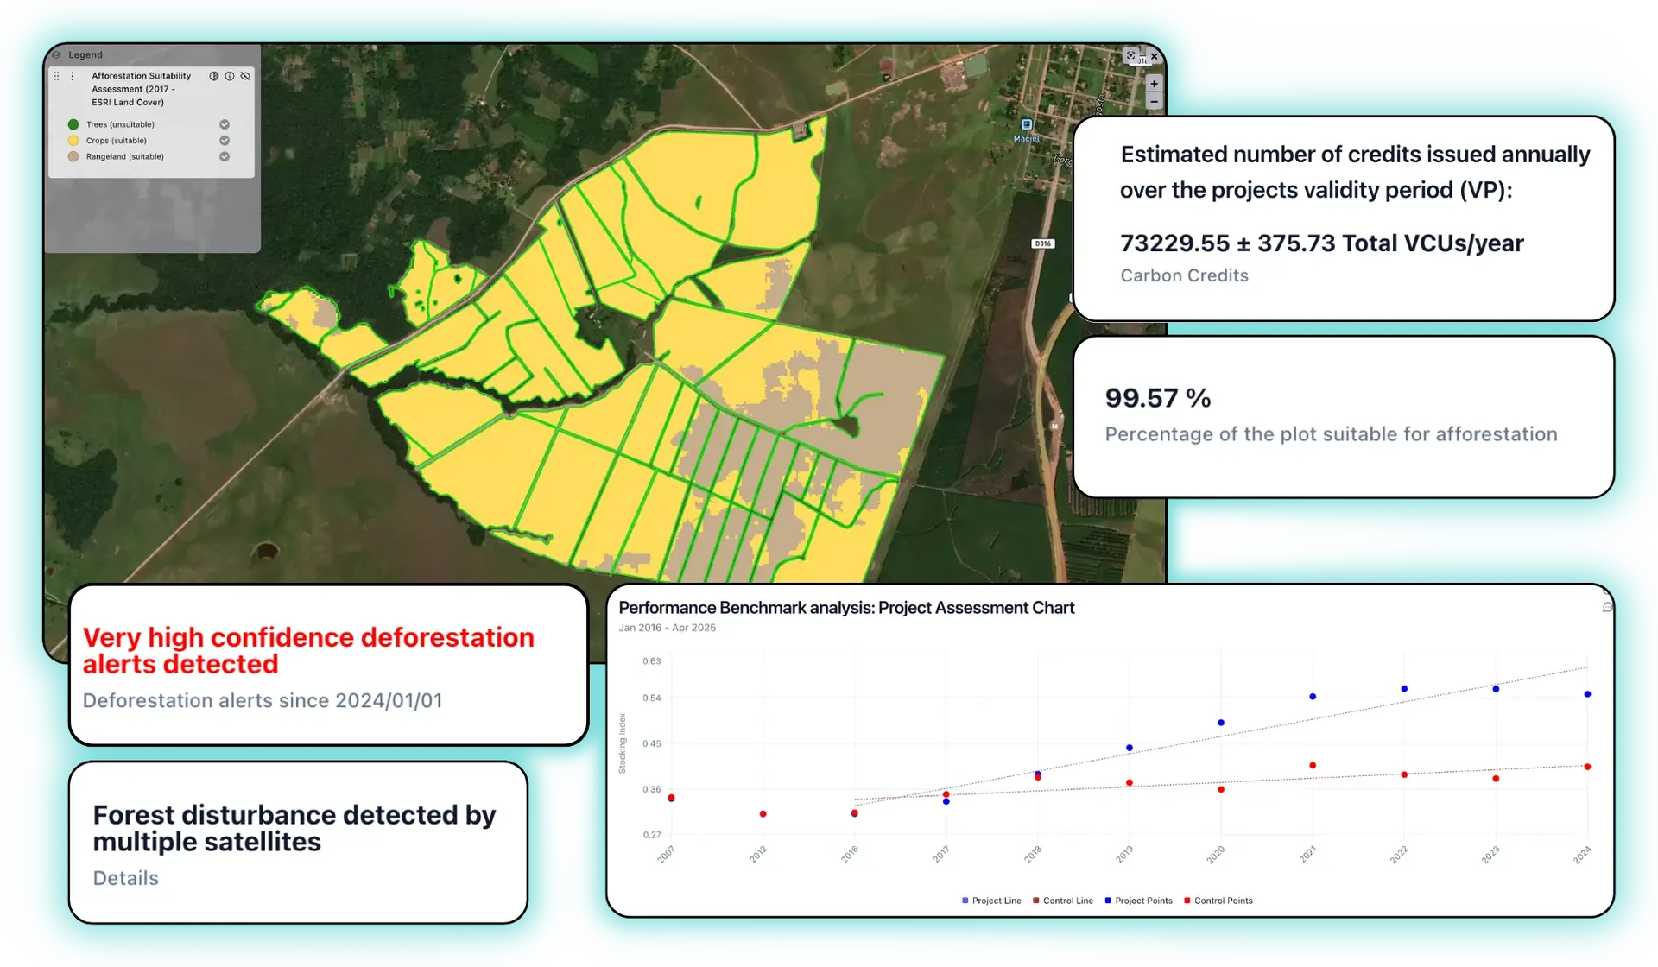Viewport: 1658px width, 967px height.
Task: Click the map recenter crosshair icon
Action: [1130, 55]
